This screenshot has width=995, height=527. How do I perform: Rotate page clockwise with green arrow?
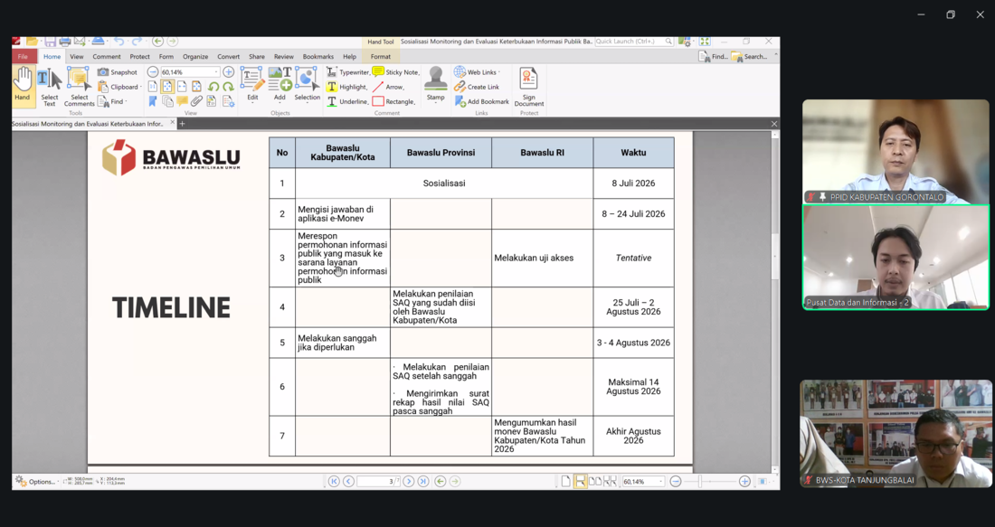click(228, 87)
